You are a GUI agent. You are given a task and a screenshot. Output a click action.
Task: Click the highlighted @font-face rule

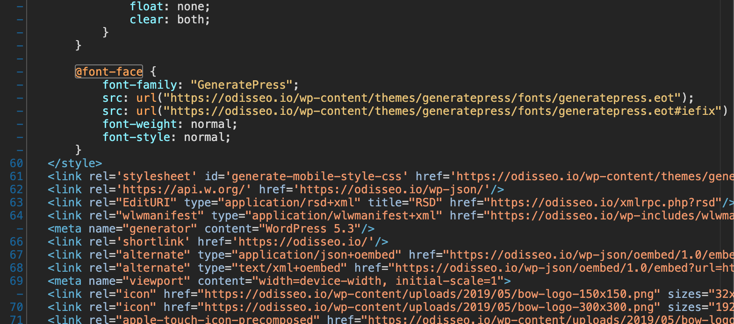point(109,71)
